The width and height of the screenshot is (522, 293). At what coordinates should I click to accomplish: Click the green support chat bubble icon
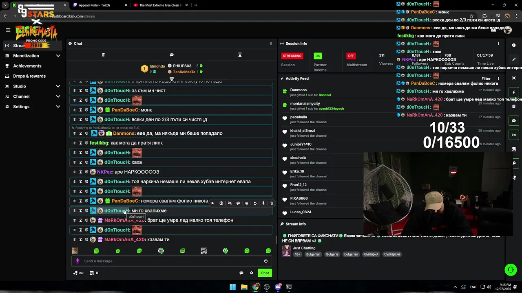click(511, 269)
